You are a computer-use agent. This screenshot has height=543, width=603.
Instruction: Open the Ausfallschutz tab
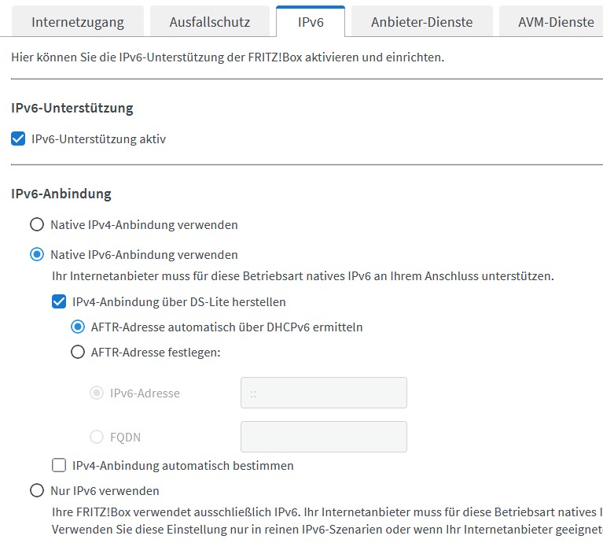point(209,22)
